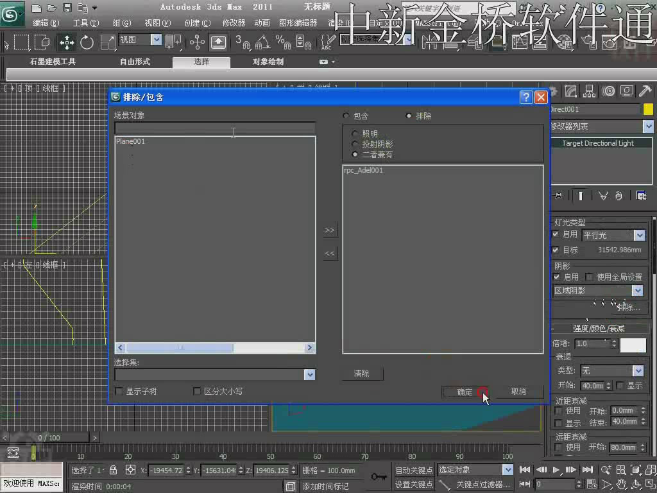Enable the 区分大小写 checkbox
The width and height of the screenshot is (657, 493).
point(196,391)
